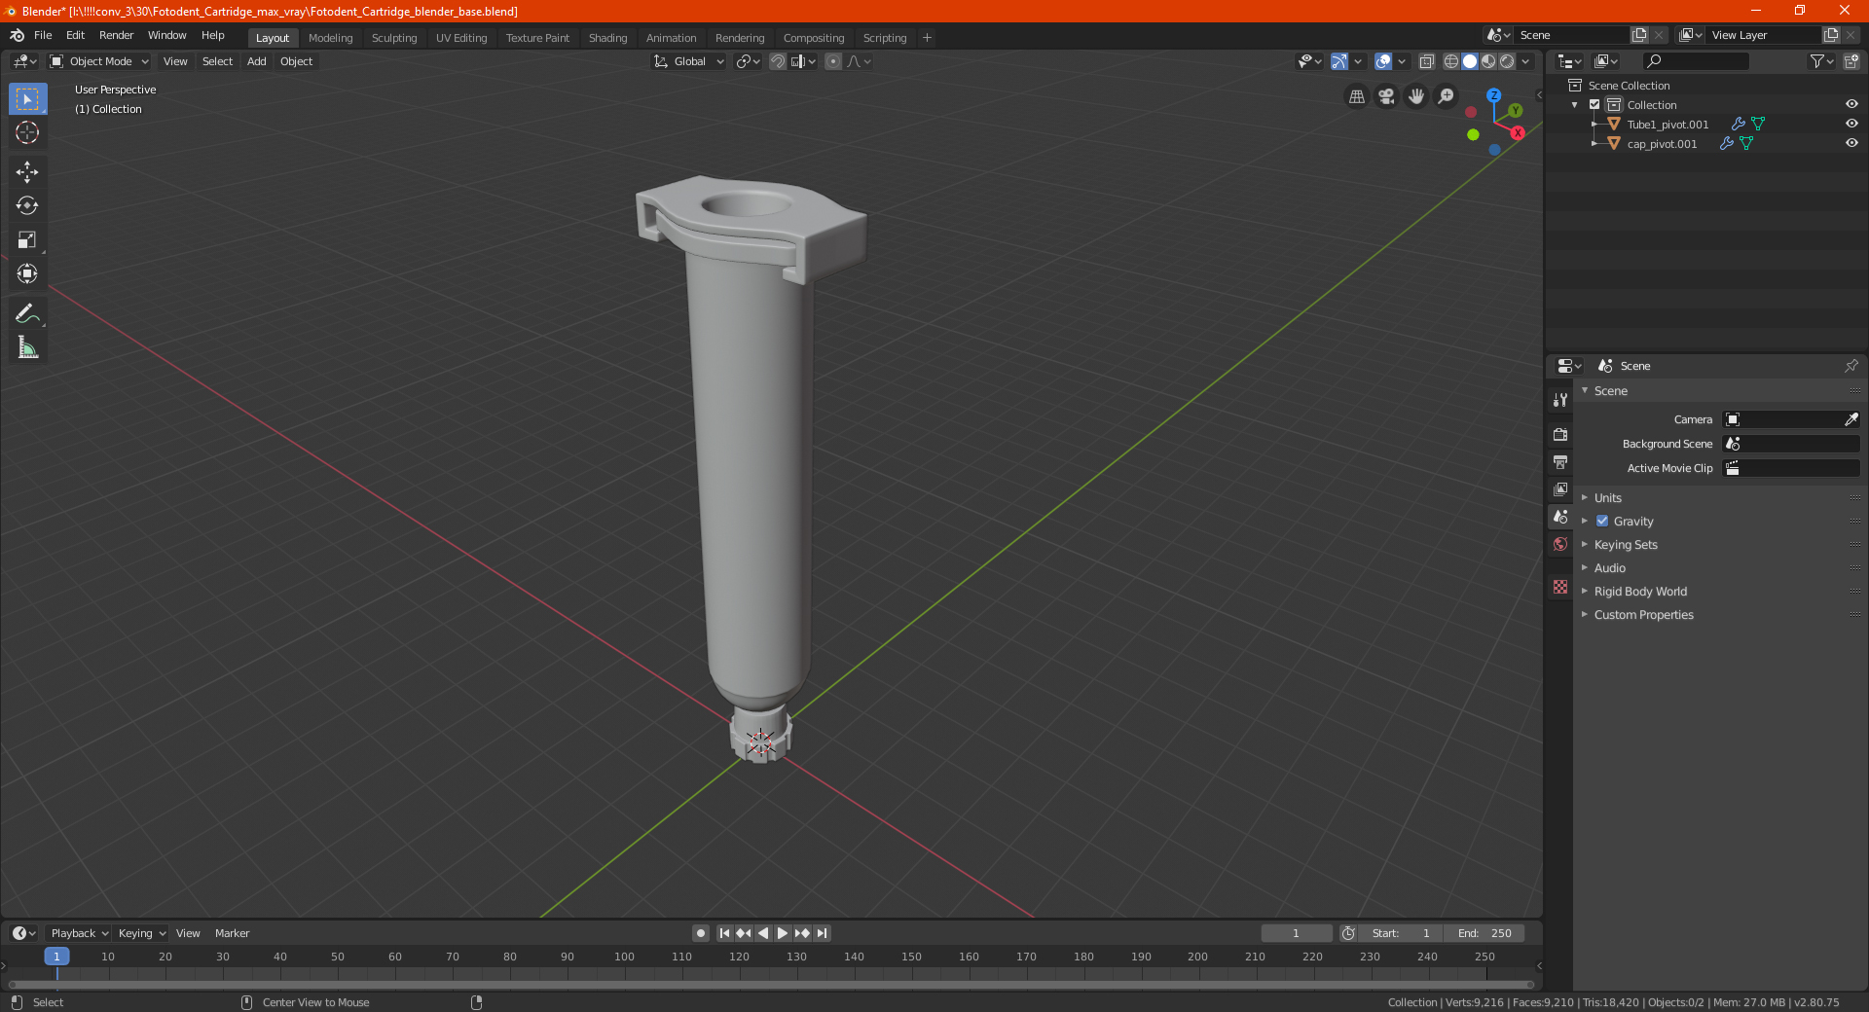The width and height of the screenshot is (1869, 1012).
Task: Open the Render properties tab
Action: [1560, 434]
